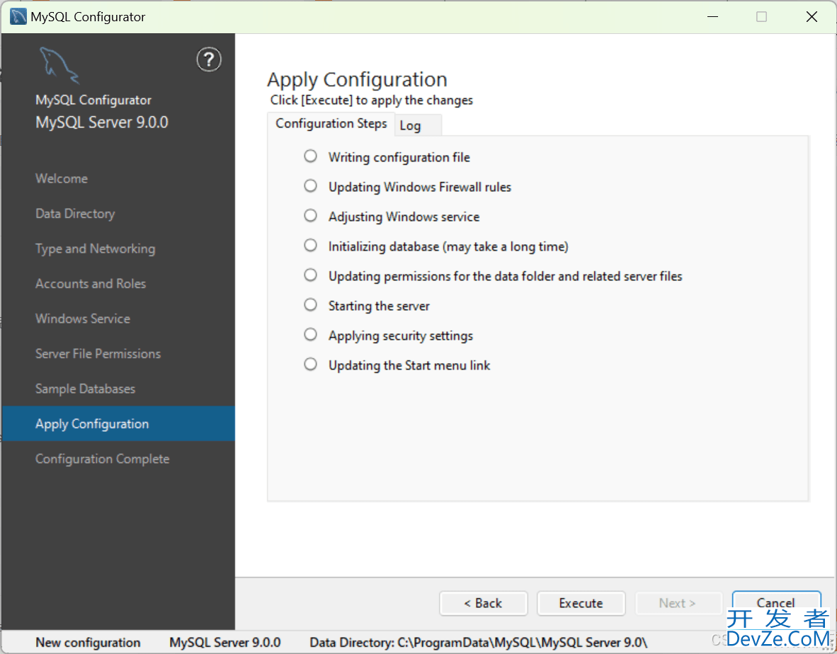837x654 pixels.
Task: Click the MySQL dolphin logo in sidebar
Action: (59, 66)
